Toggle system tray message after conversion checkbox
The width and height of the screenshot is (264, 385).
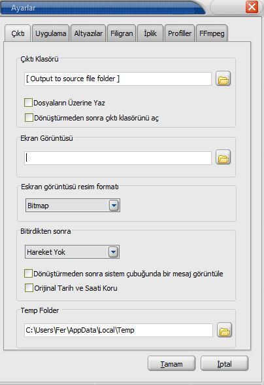click(29, 273)
